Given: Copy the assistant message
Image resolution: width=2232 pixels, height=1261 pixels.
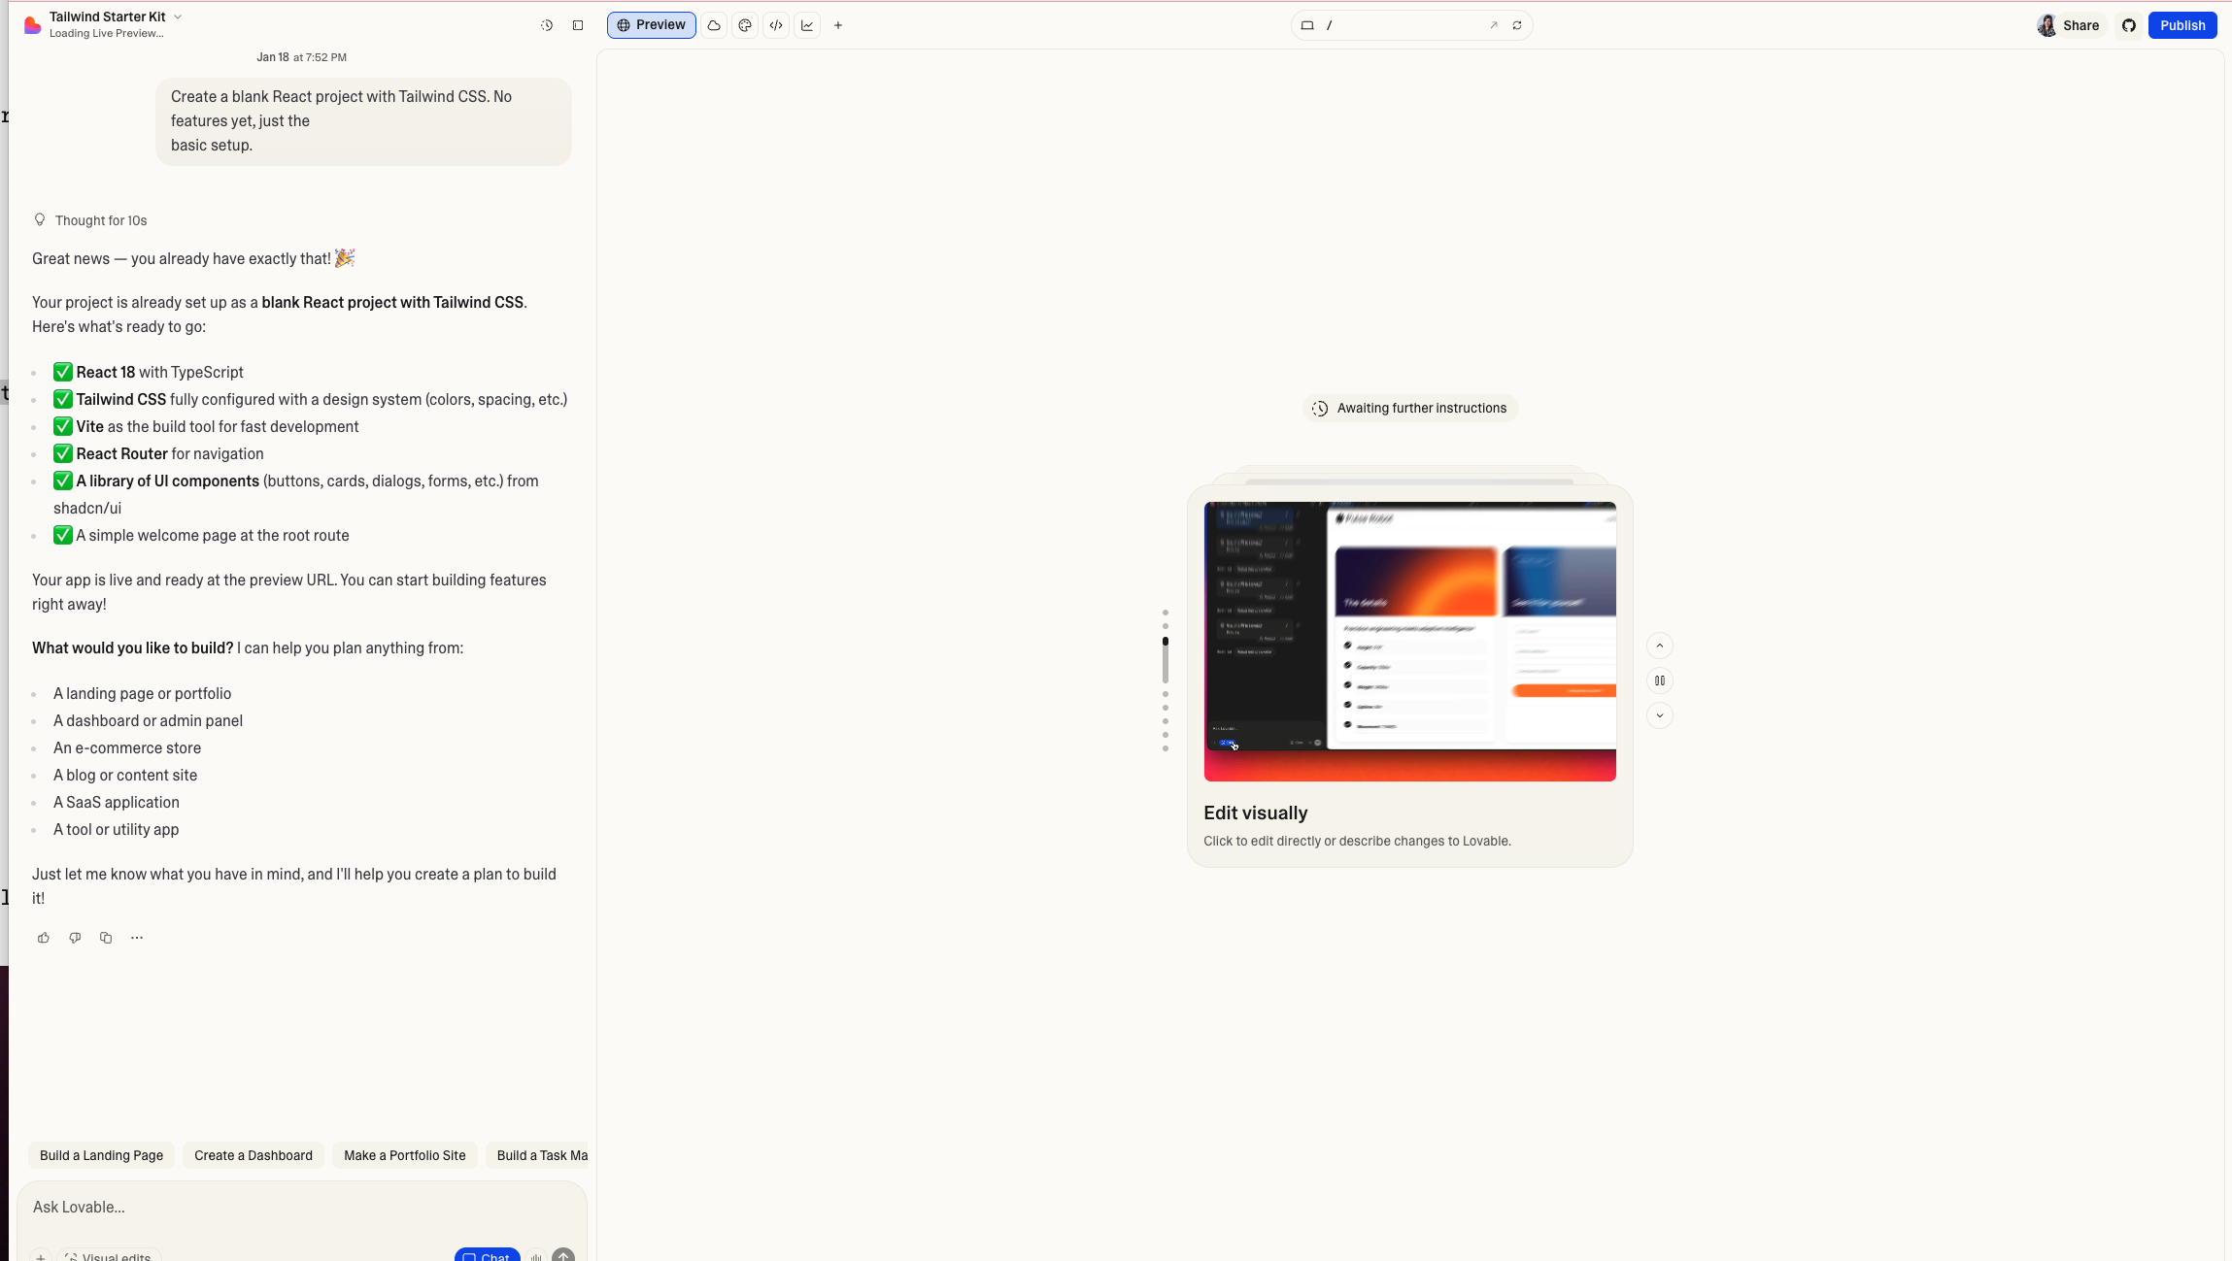Looking at the screenshot, I should tap(106, 938).
